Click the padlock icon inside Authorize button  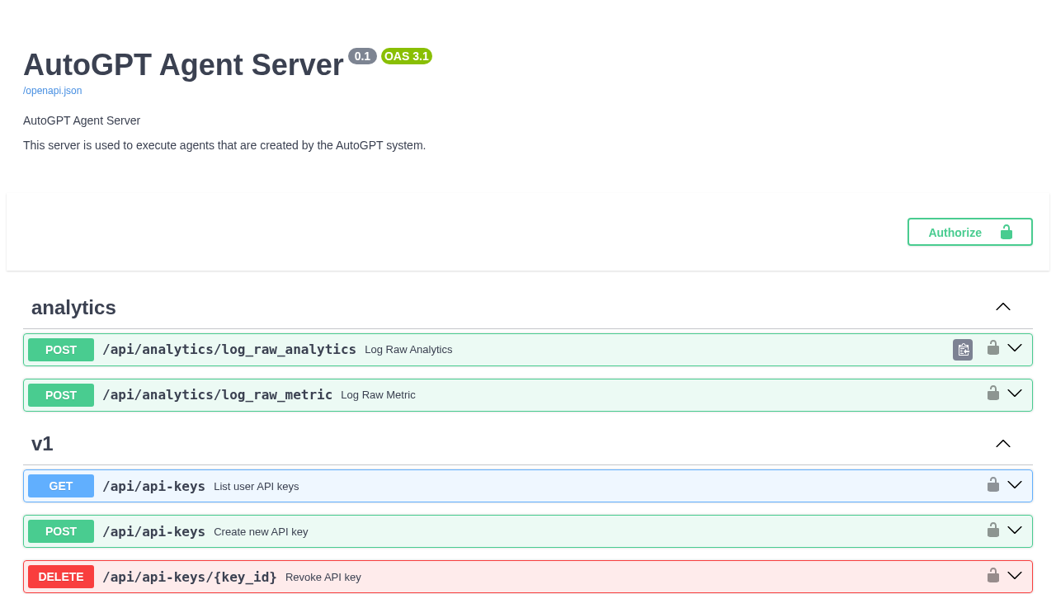[x=1006, y=232]
